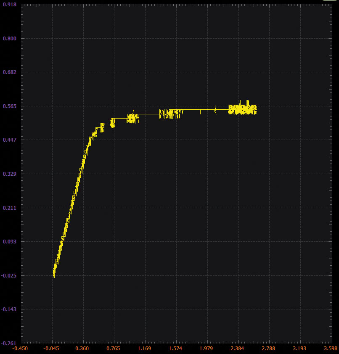Click the -0.450 X-axis minimum label
This screenshot has height=354, width=339.
pyautogui.click(x=20, y=349)
